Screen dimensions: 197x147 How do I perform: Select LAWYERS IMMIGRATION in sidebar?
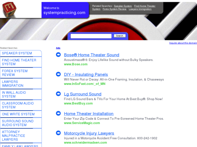(21, 84)
